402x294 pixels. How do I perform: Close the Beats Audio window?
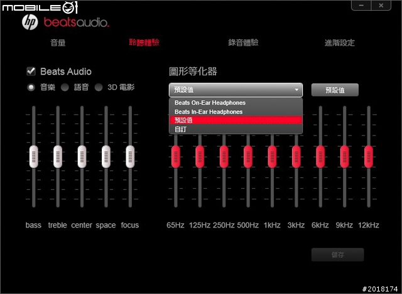381,6
